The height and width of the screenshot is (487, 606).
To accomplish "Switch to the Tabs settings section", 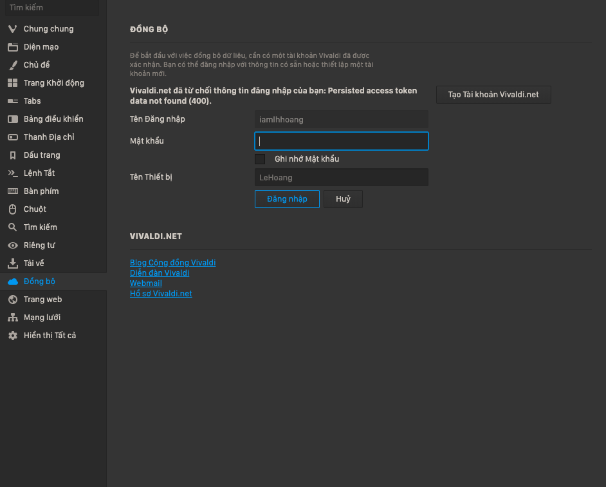I will pos(32,101).
